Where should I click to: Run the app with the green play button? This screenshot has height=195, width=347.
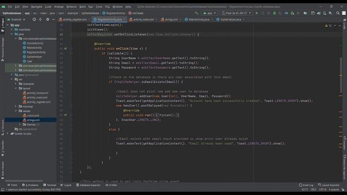(256, 13)
